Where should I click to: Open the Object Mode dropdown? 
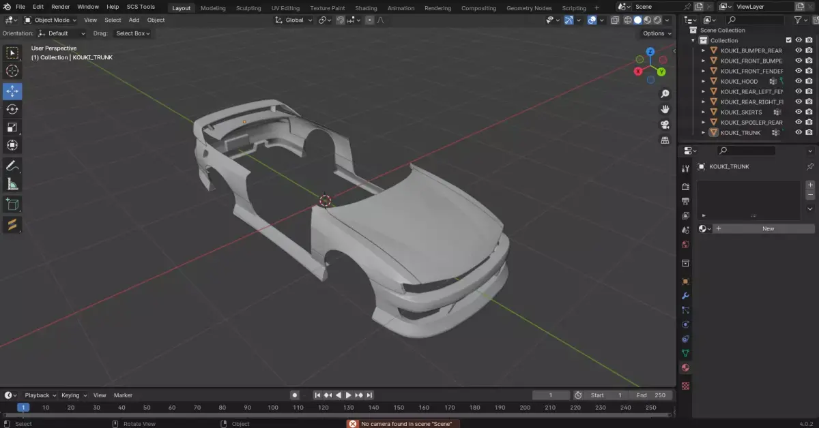tap(51, 20)
